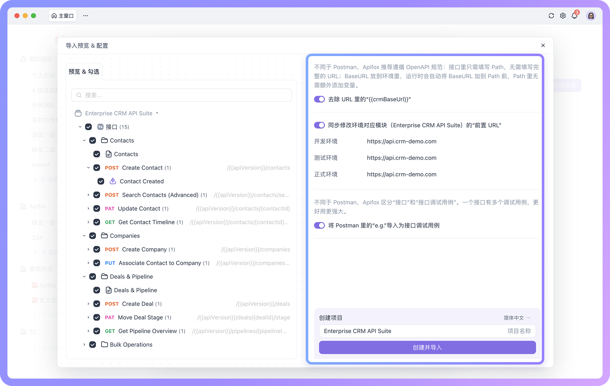610x386 pixels.
Task: Click the user avatar
Action: click(x=591, y=16)
